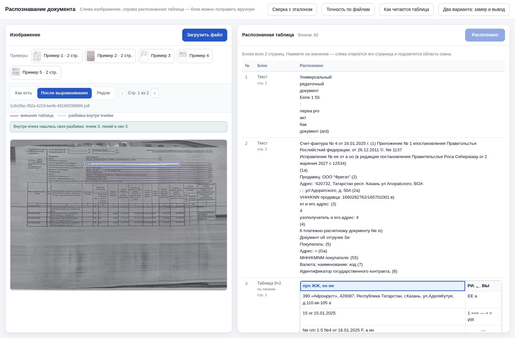Click the 'блоков: 82' counter
The image size is (515, 338).
click(308, 35)
